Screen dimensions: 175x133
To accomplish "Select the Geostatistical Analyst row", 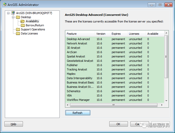I will click(115, 61).
